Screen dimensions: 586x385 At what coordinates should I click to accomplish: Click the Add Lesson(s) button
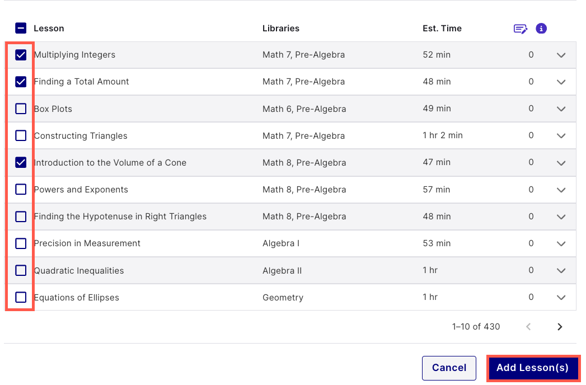(x=532, y=368)
